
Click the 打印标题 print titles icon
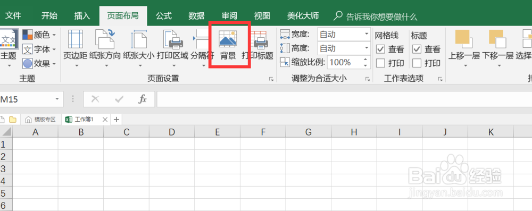point(260,39)
